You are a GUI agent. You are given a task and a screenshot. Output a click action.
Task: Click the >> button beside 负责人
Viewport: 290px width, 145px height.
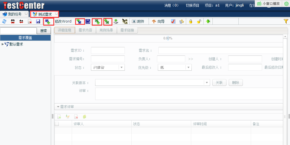coord(191,59)
